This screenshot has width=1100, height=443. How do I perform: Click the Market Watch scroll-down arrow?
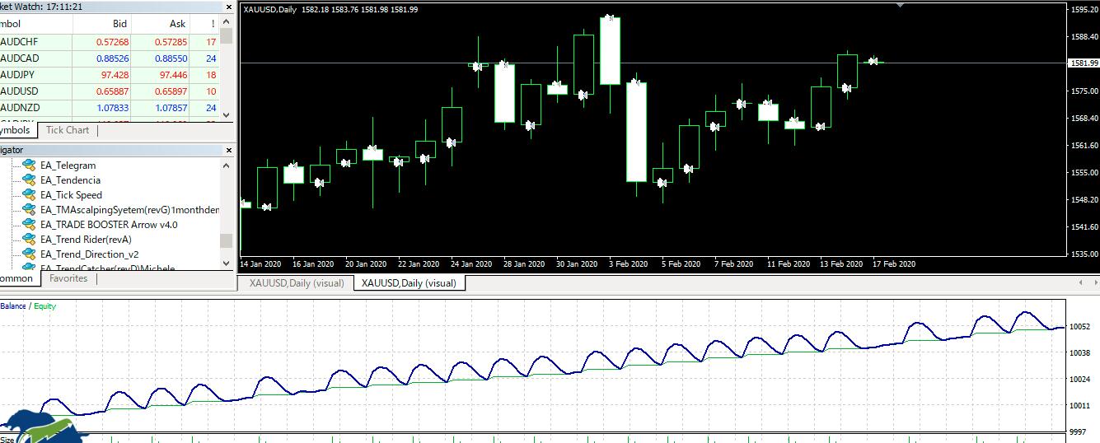pos(227,115)
